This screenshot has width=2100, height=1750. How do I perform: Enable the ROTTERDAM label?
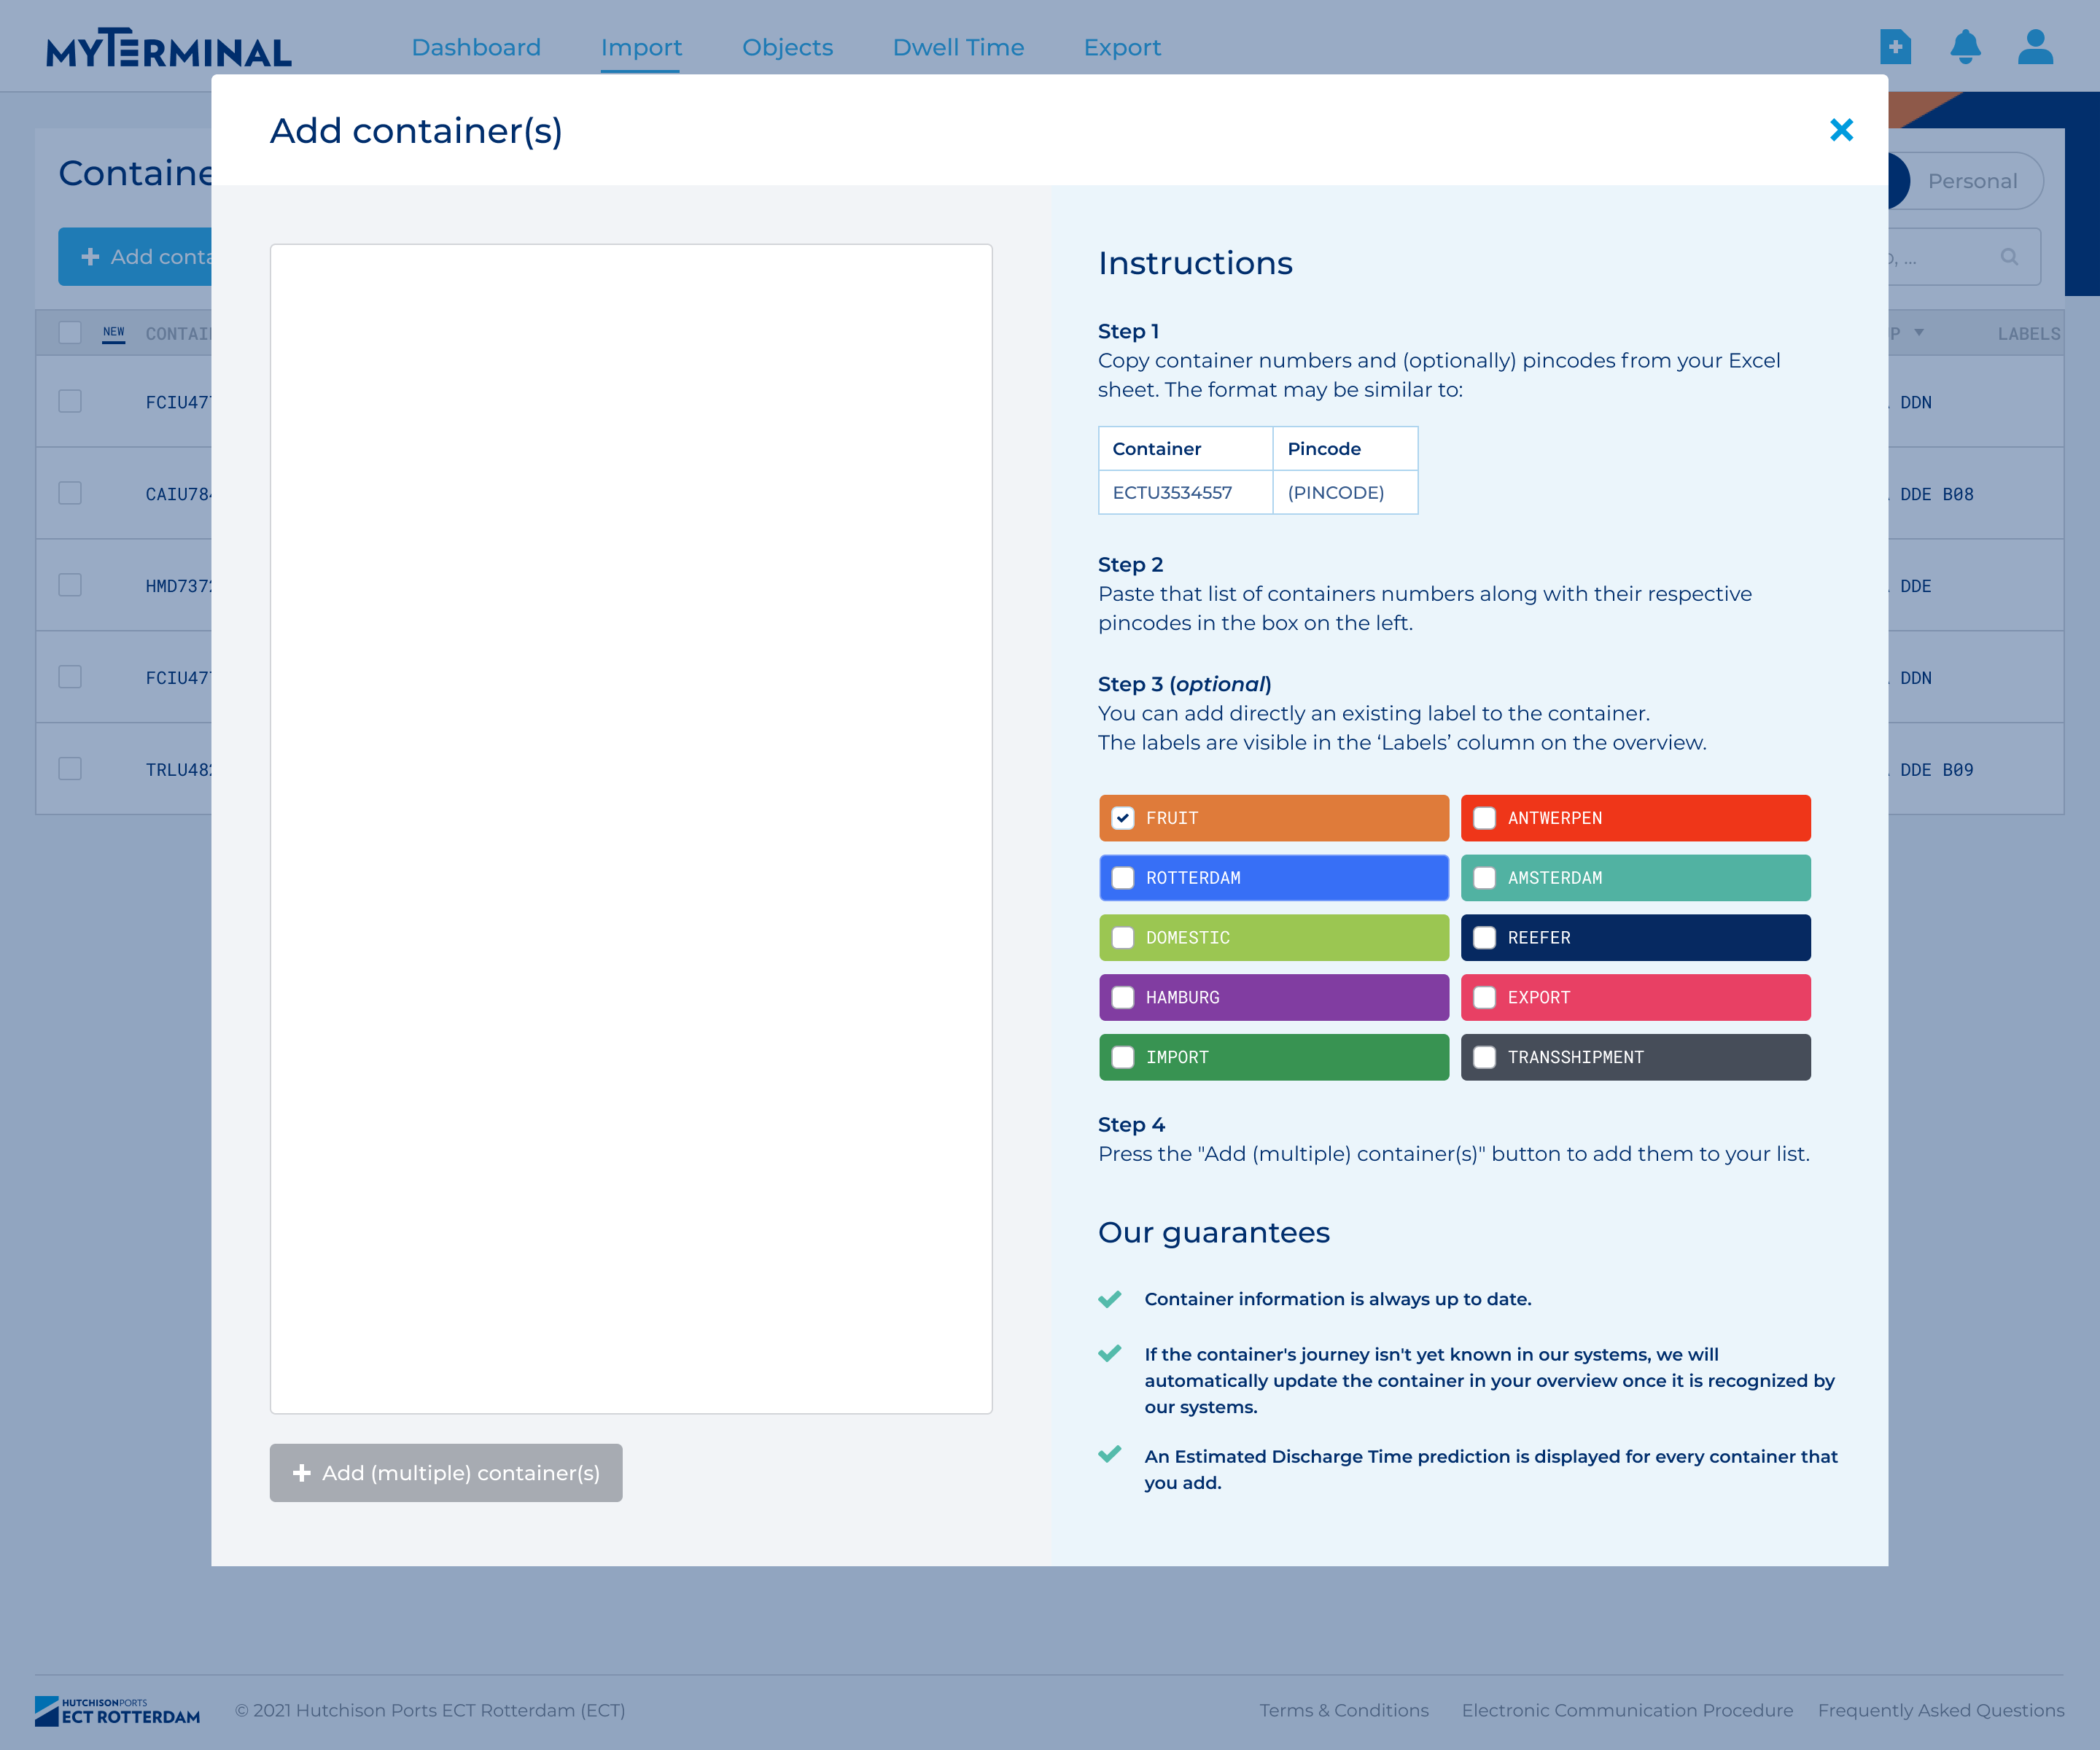[1122, 877]
